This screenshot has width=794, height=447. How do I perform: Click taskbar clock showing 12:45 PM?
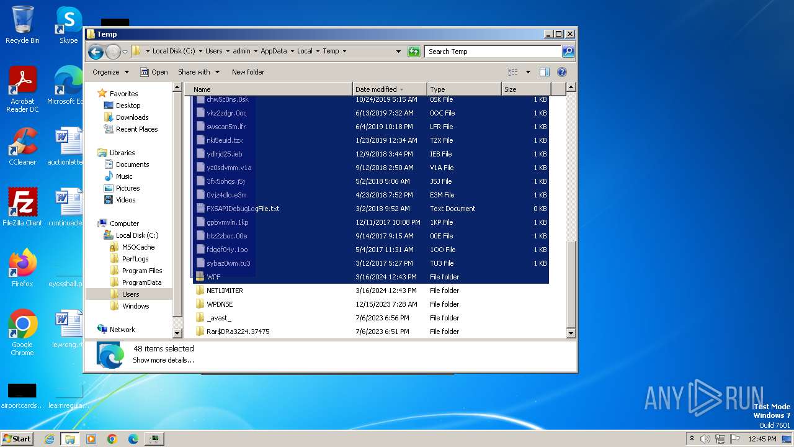pos(762,439)
